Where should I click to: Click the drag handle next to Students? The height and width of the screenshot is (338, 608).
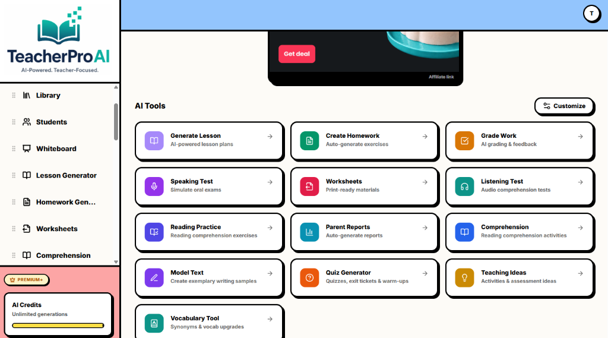14,122
